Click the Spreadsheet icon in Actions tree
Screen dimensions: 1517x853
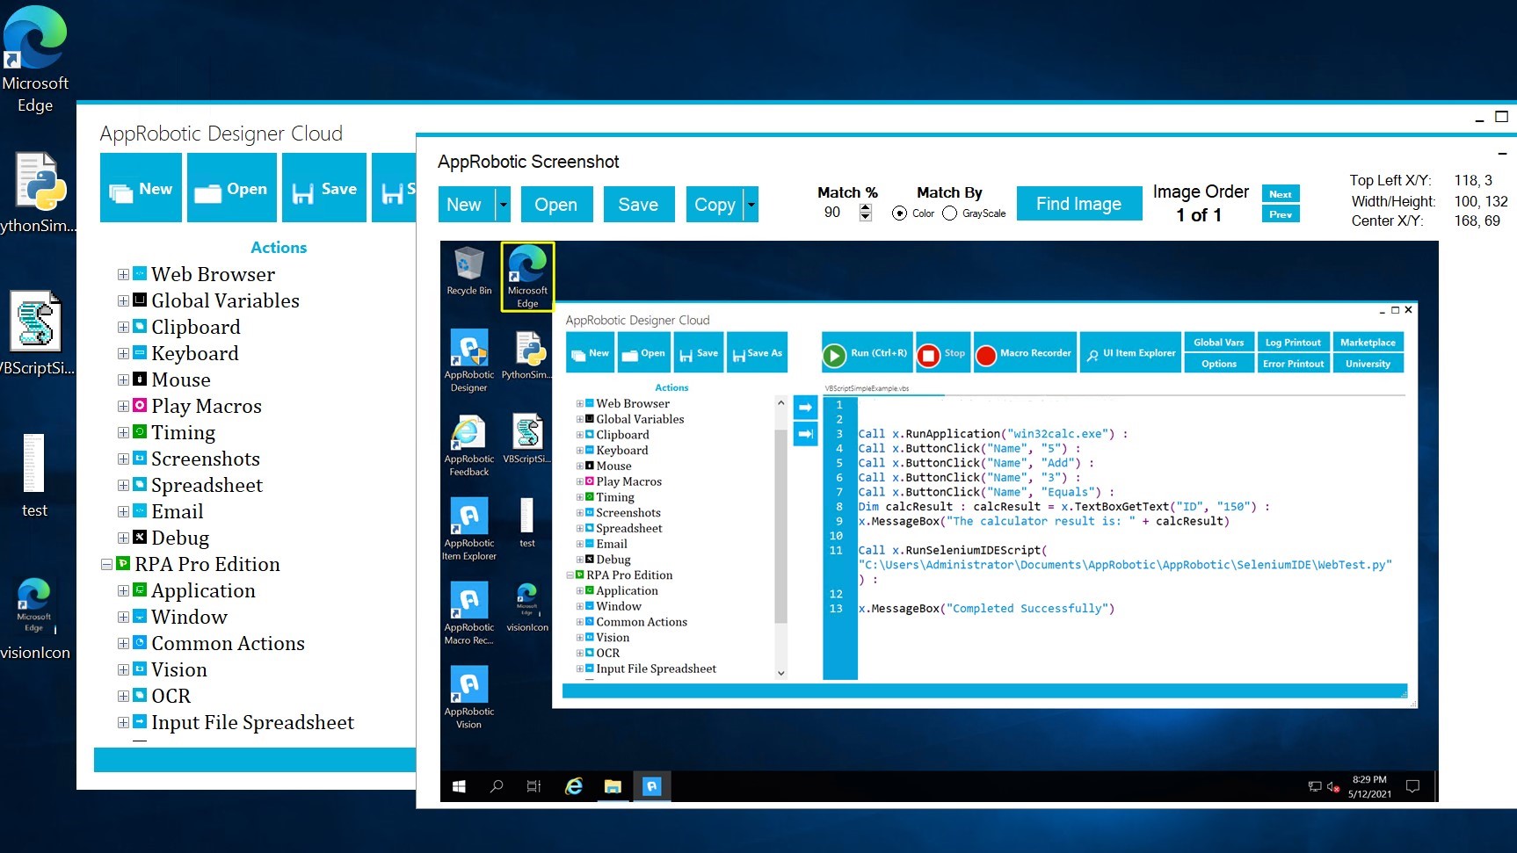tap(140, 485)
